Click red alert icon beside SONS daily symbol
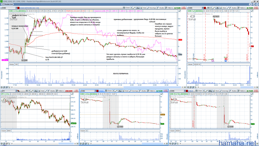This screenshot has width=259, height=146. point(205,8)
